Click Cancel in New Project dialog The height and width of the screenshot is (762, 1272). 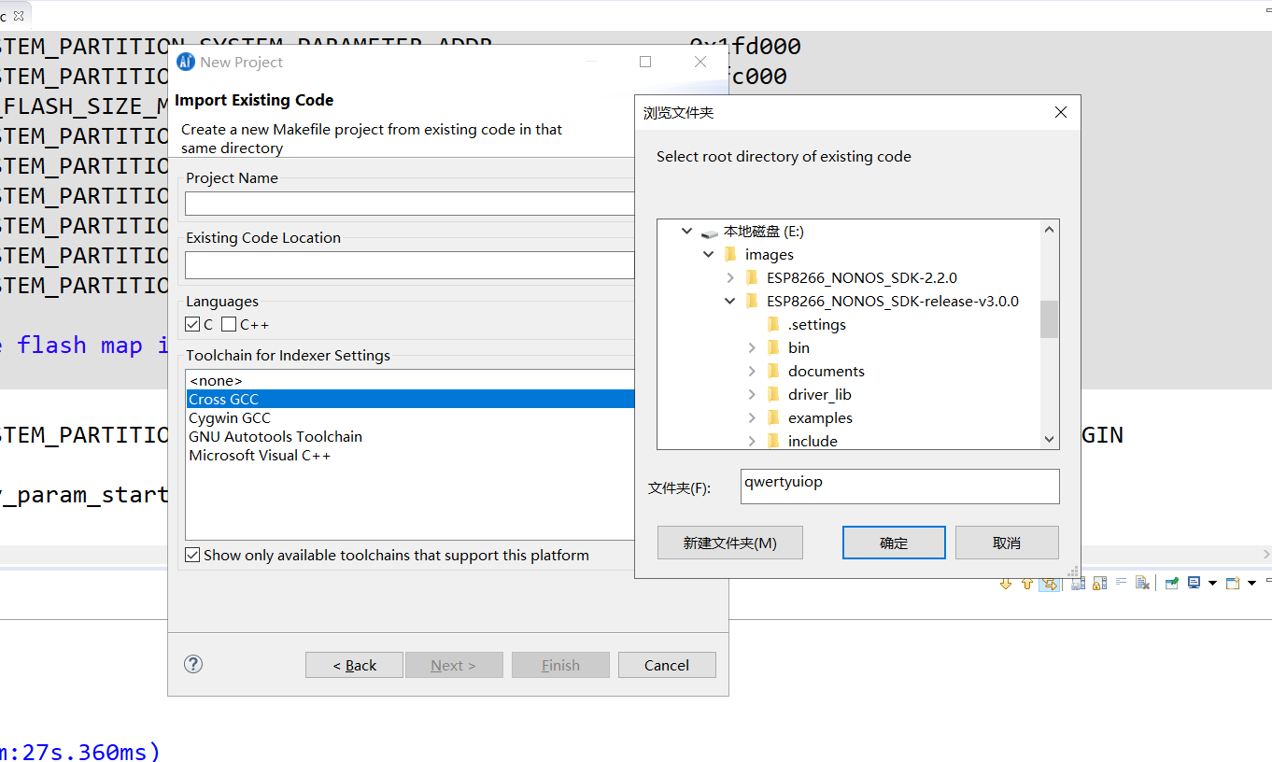click(667, 665)
